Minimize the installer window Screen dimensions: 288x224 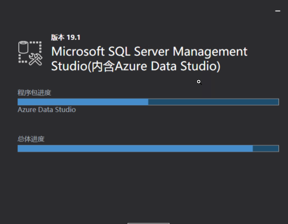(278, 11)
